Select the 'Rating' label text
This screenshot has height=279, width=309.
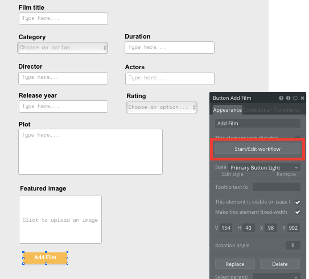[136, 96]
